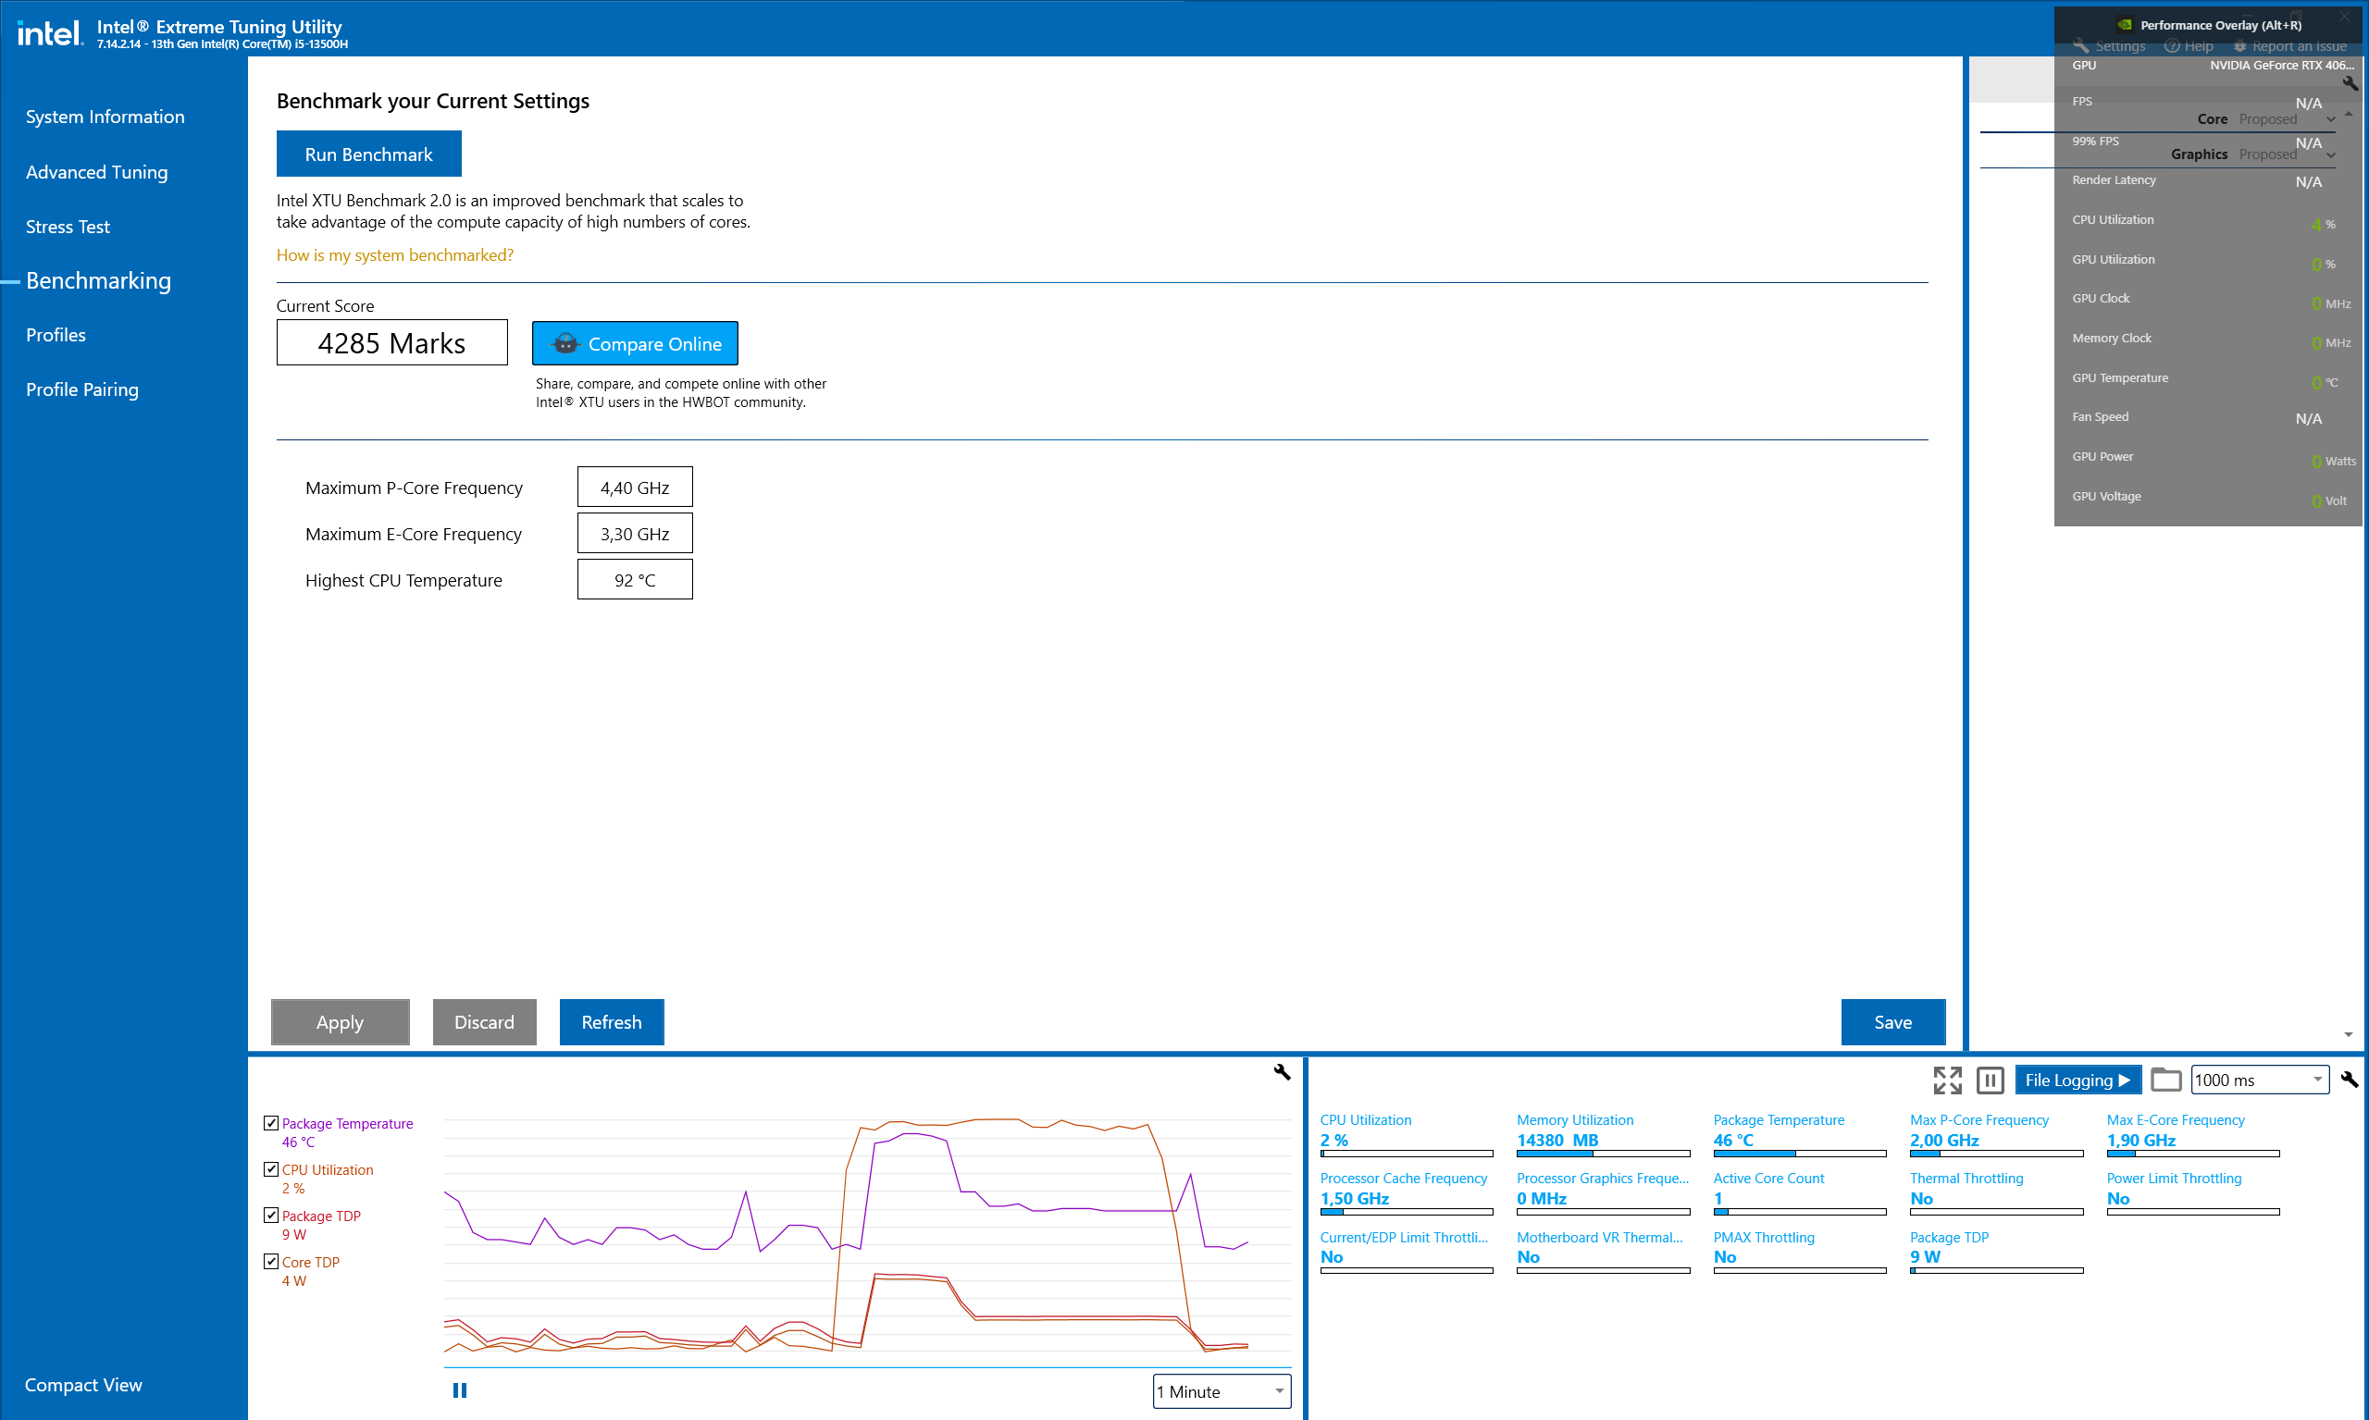Image resolution: width=2369 pixels, height=1420 pixels.
Task: Go to Advanced Tuning
Action: point(96,172)
